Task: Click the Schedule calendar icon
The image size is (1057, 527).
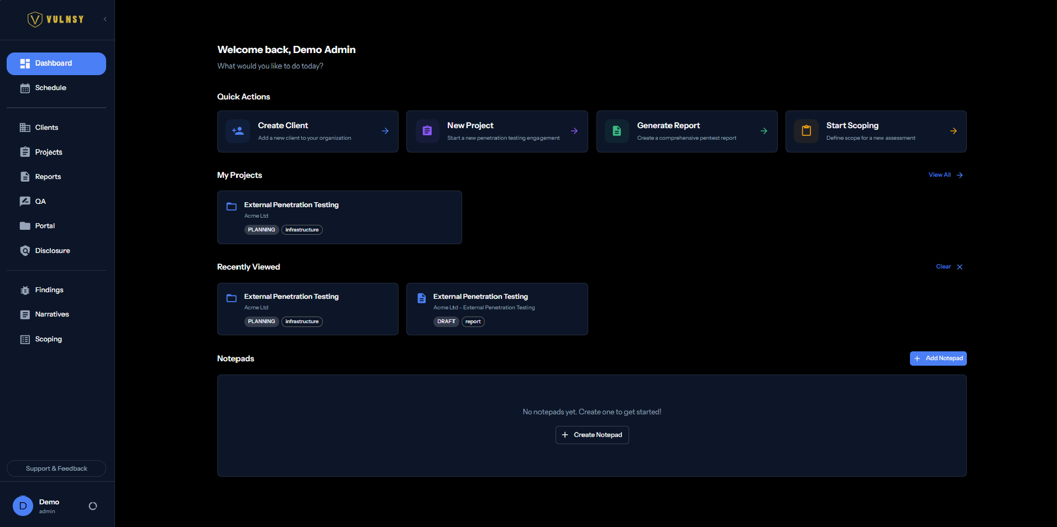Action: pyautogui.click(x=25, y=88)
